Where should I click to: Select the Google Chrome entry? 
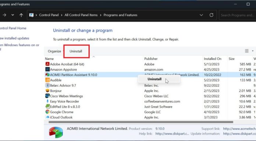click(x=61, y=112)
